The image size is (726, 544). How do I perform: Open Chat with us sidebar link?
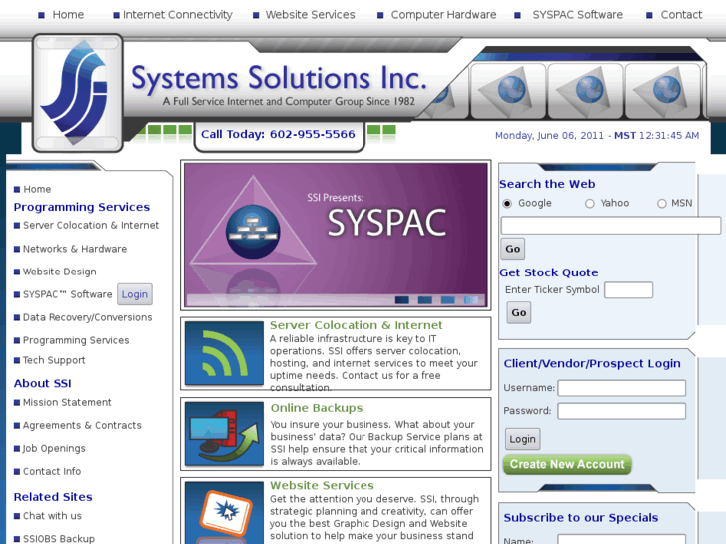[x=52, y=516]
